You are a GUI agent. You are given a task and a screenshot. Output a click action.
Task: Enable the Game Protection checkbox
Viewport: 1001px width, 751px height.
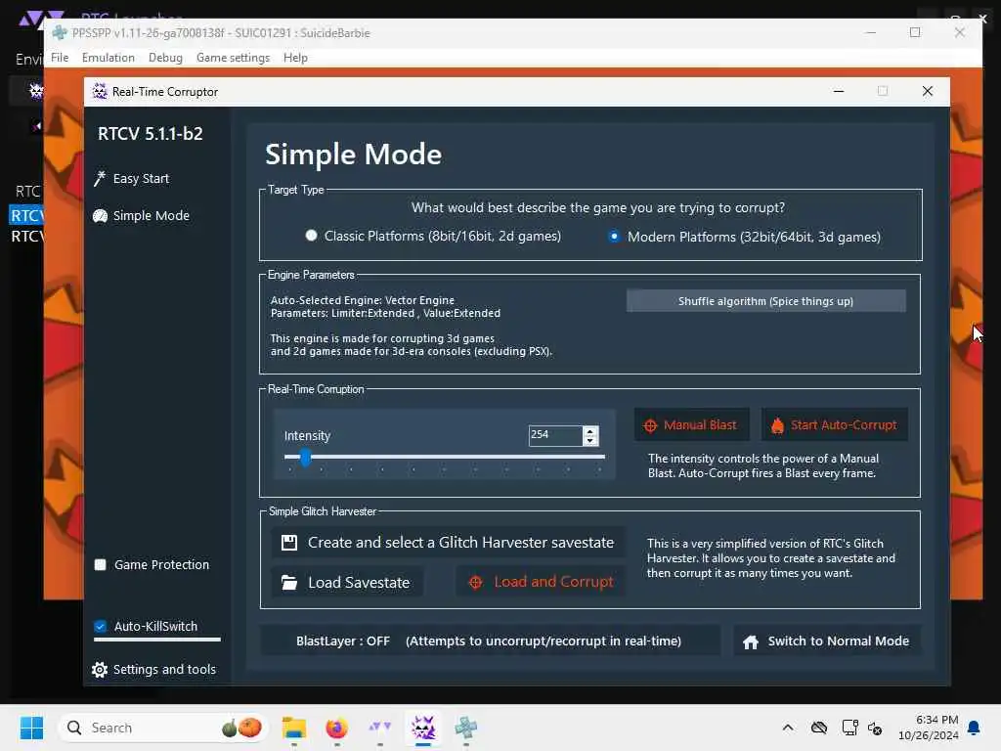(101, 564)
